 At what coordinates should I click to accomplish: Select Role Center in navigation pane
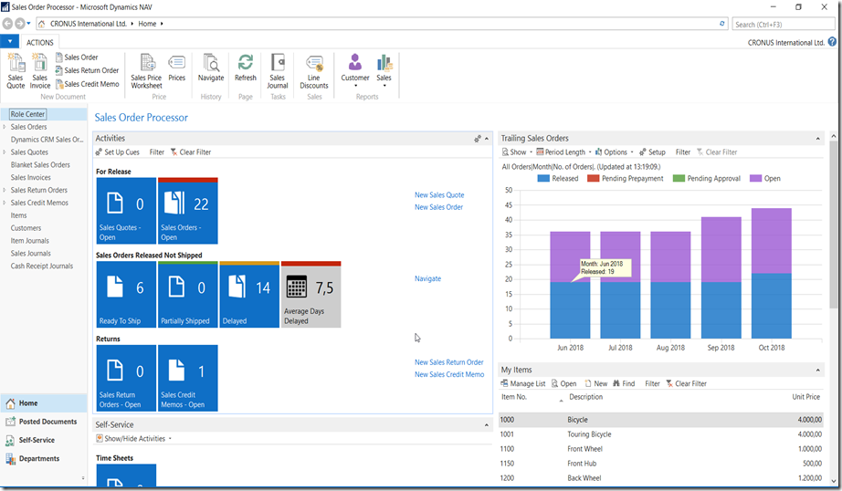pyautogui.click(x=27, y=114)
